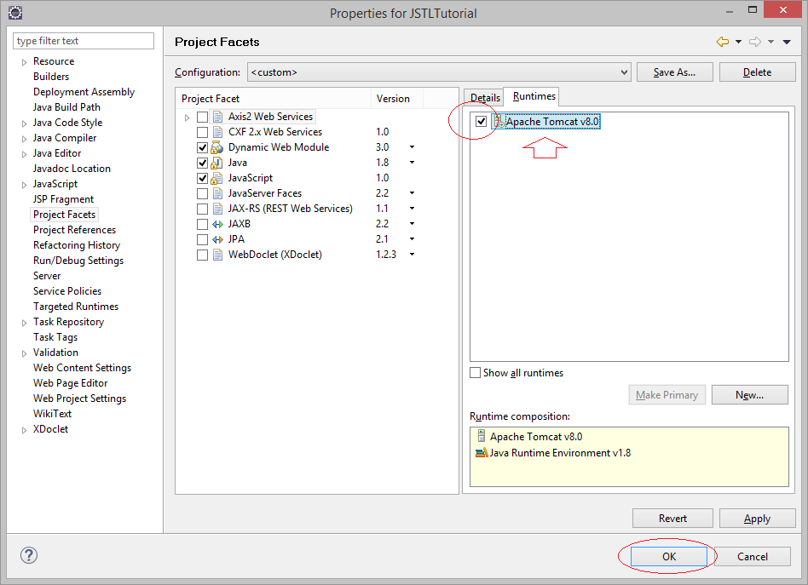Click the Eclipse icon in title bar
This screenshot has width=808, height=585.
15,13
